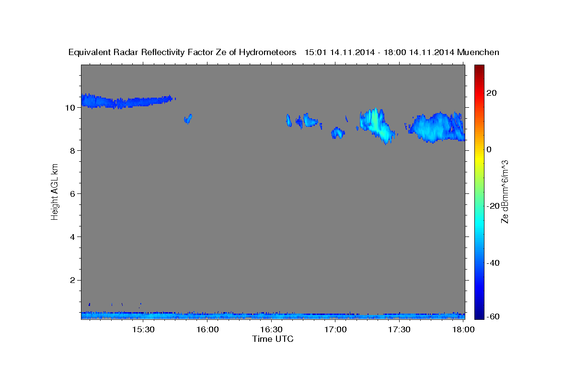This screenshot has height=383, width=575.
Task: Click the near-ground reflectivity layer along the plot bottom
Action: tap(273, 315)
